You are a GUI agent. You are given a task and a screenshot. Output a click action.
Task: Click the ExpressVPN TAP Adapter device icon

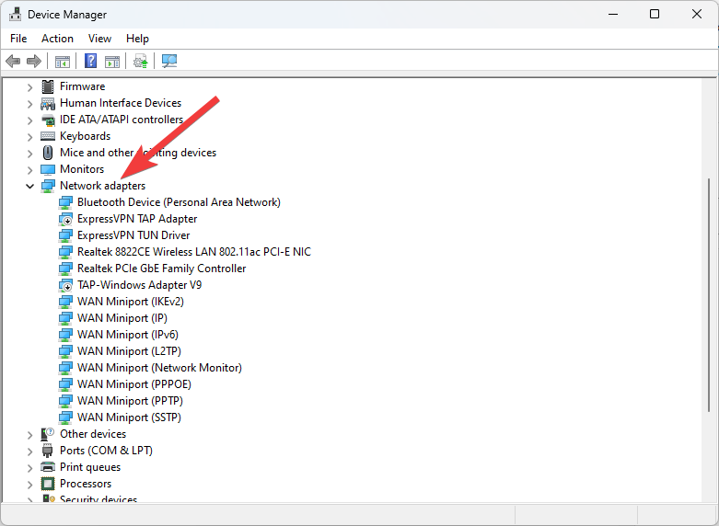pos(65,219)
